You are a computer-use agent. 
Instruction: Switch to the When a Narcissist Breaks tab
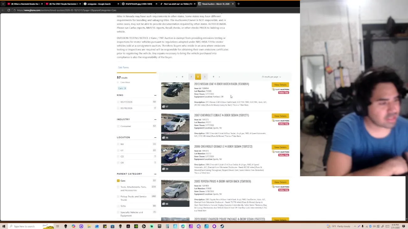25,4
